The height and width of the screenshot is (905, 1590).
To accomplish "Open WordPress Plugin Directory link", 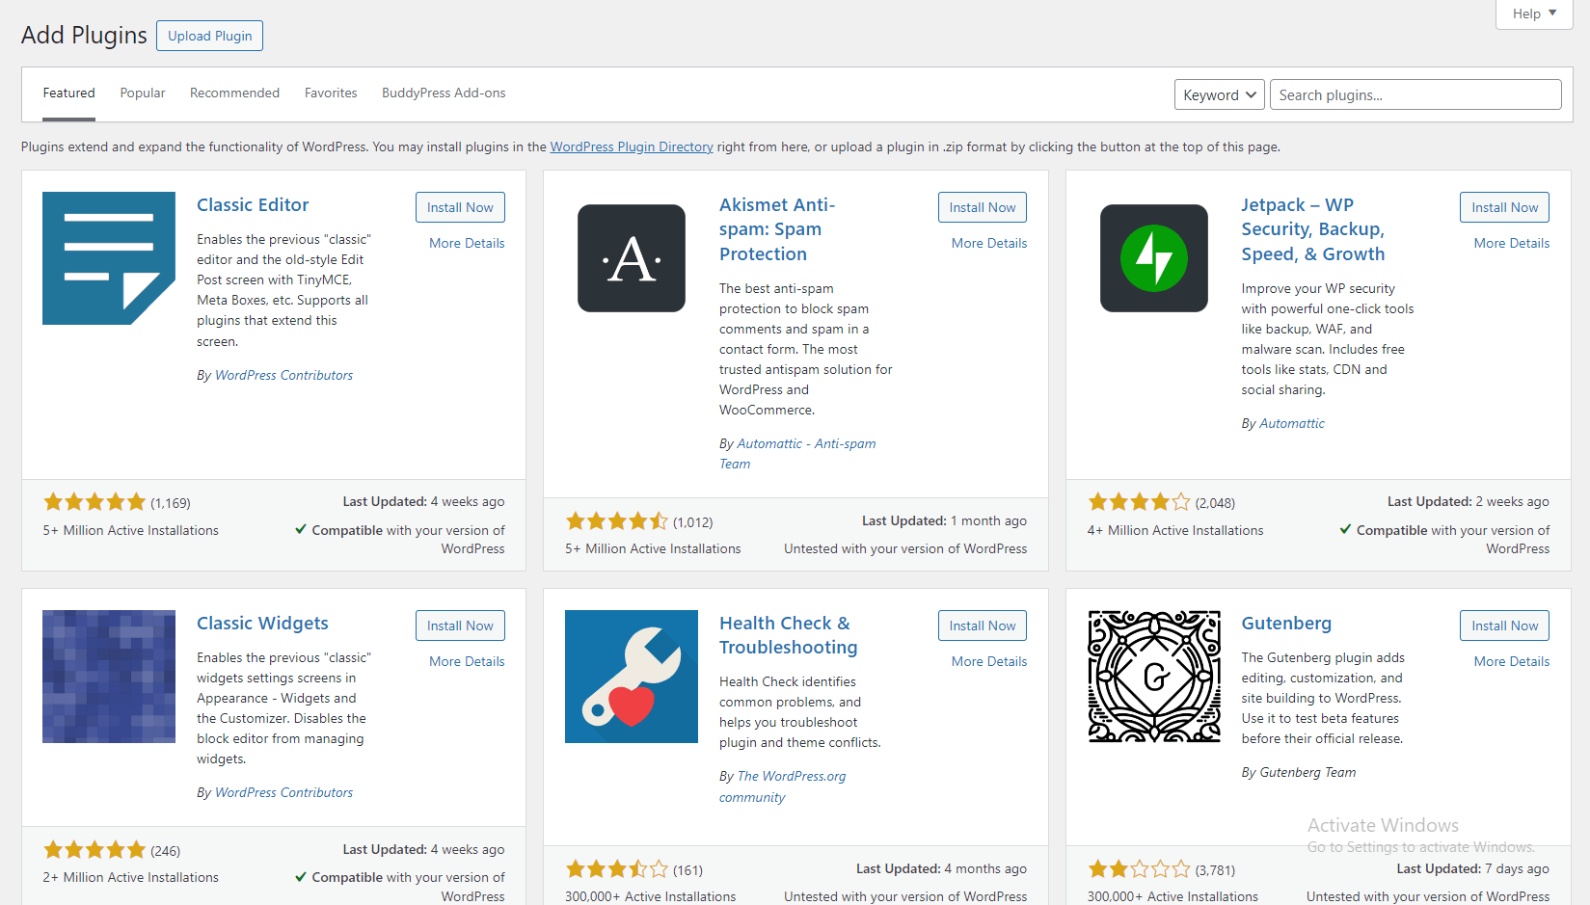I will pyautogui.click(x=632, y=147).
